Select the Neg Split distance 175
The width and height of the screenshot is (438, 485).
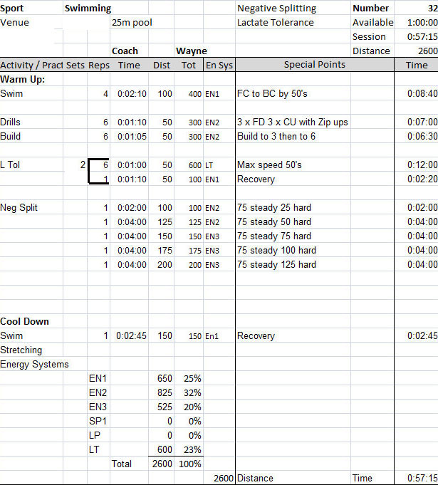[165, 250]
